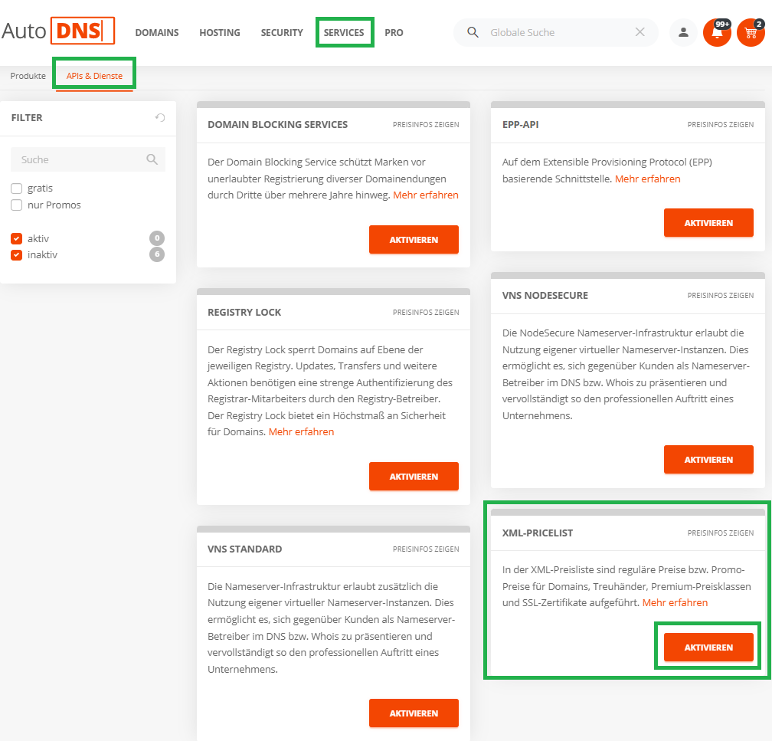Enable the gratis checkbox

pos(16,189)
